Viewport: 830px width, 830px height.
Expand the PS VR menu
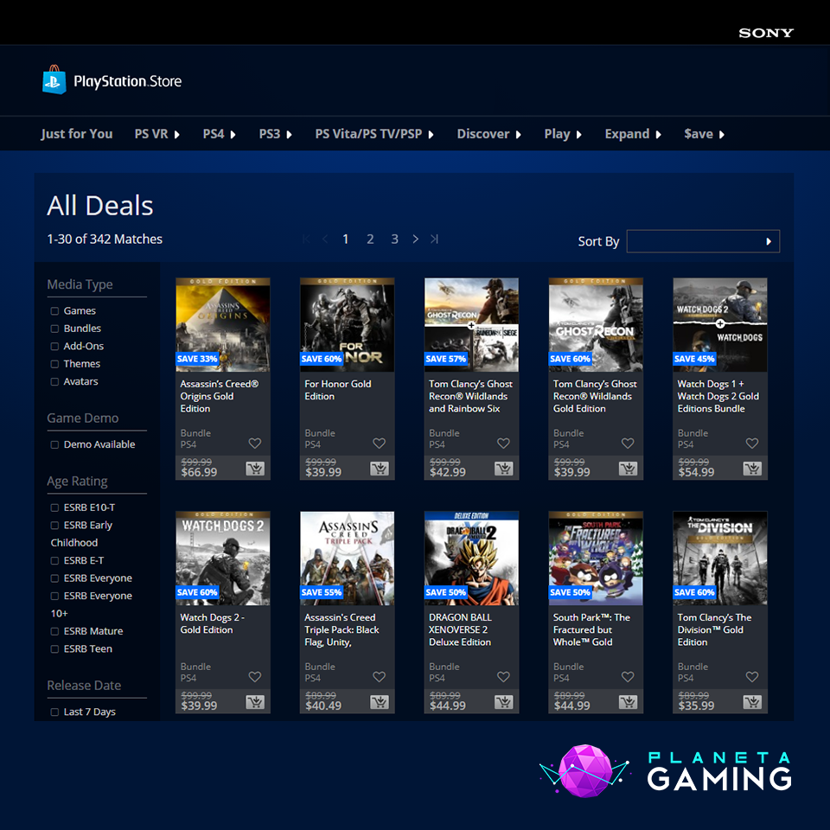(157, 134)
